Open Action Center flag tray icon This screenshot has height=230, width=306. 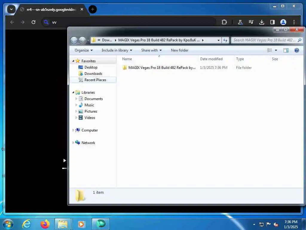click(x=269, y=224)
